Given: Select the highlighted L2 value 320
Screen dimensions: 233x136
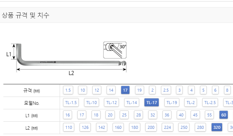Looking at the screenshot, I should pos(217,127).
